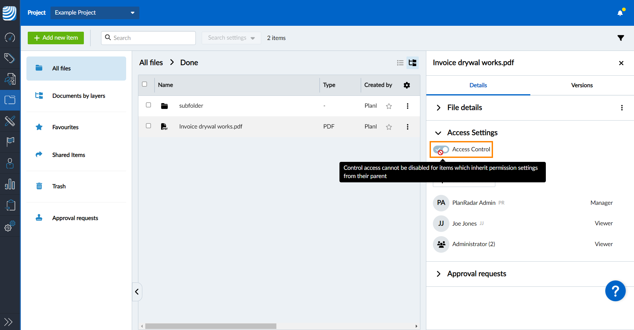Switch to tree folder view
Viewport: 634px width, 330px height.
click(x=412, y=63)
